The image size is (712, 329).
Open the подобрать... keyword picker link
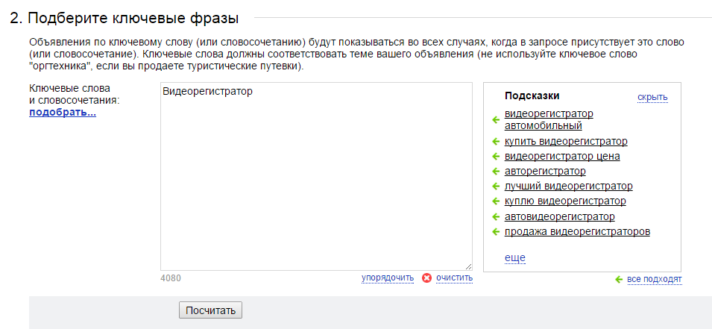point(63,113)
